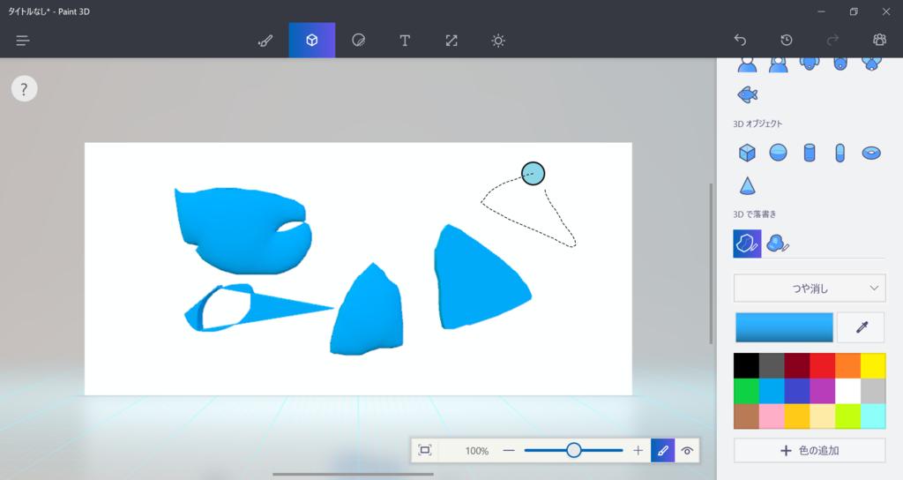The height and width of the screenshot is (480, 903).
Task: Pick the dark red color swatch
Action: (x=796, y=366)
